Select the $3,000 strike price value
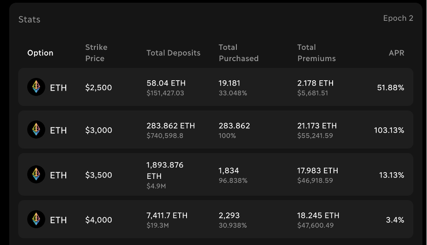Screen dimensions: 427x245 [98, 130]
